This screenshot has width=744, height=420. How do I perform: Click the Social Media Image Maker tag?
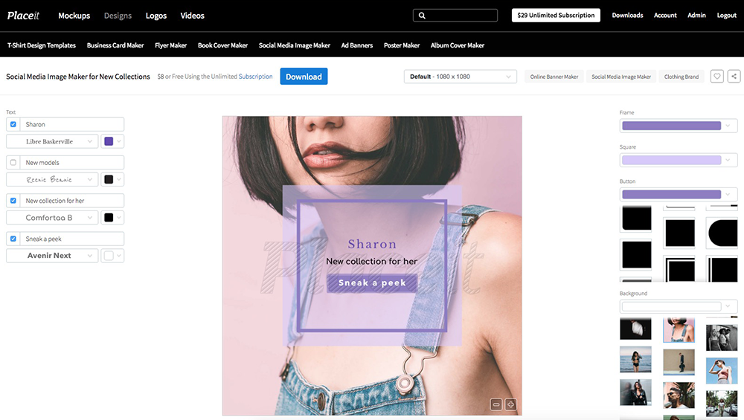[x=621, y=77]
